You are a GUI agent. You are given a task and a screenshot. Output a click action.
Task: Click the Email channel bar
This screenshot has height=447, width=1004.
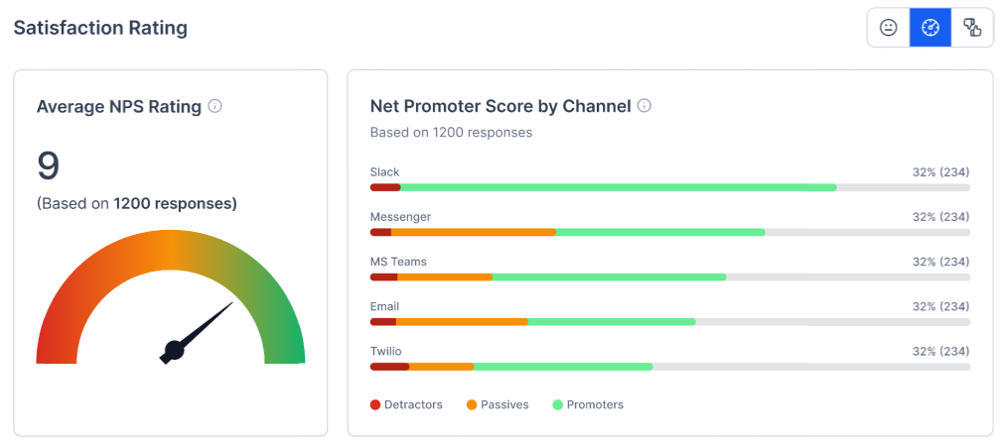pyautogui.click(x=669, y=321)
